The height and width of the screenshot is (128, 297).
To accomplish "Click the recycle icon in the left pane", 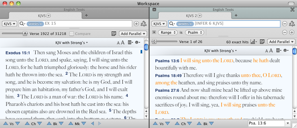I will point(144,24).
